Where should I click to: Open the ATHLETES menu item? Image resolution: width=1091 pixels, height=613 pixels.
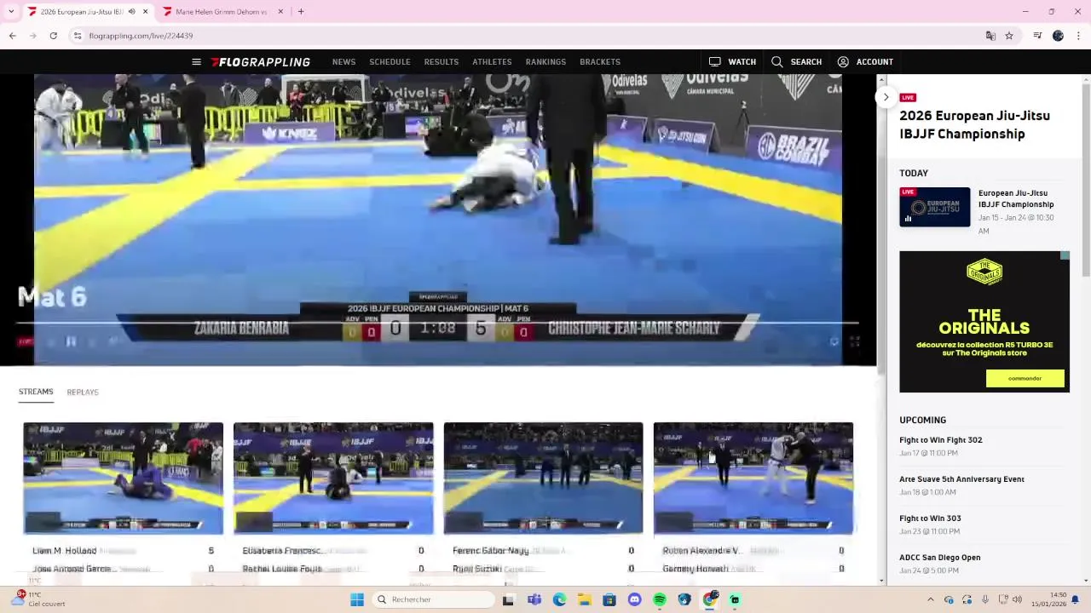click(492, 62)
